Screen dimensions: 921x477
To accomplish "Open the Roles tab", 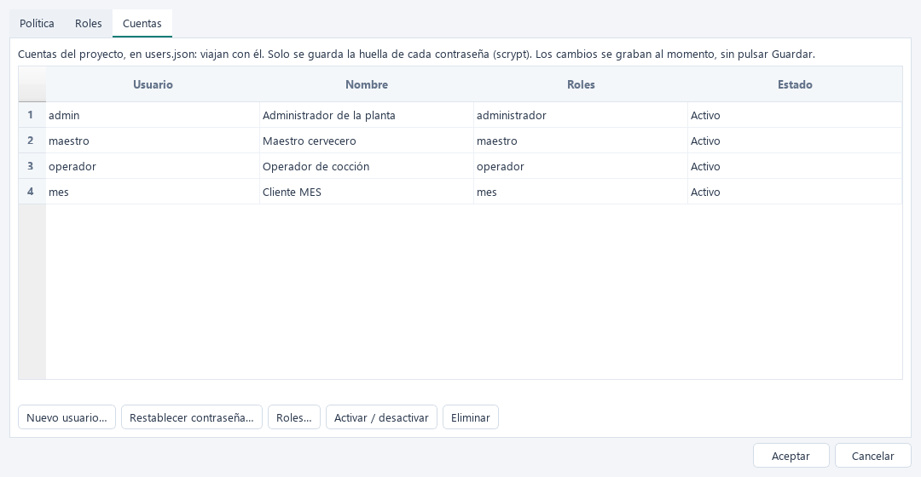I will point(88,24).
